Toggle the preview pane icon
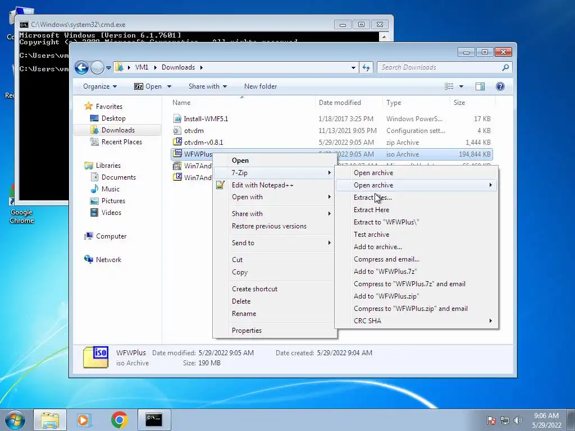 click(480, 86)
